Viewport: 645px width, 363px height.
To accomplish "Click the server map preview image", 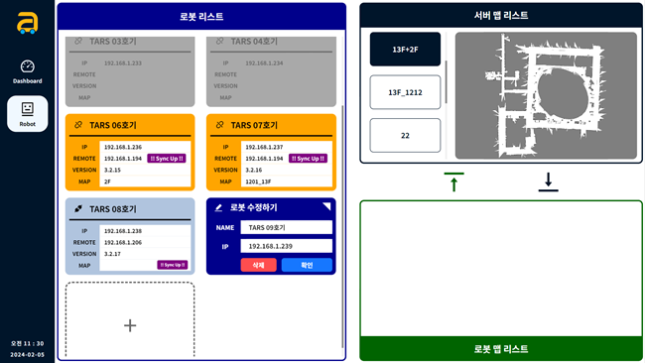I will (x=546, y=95).
